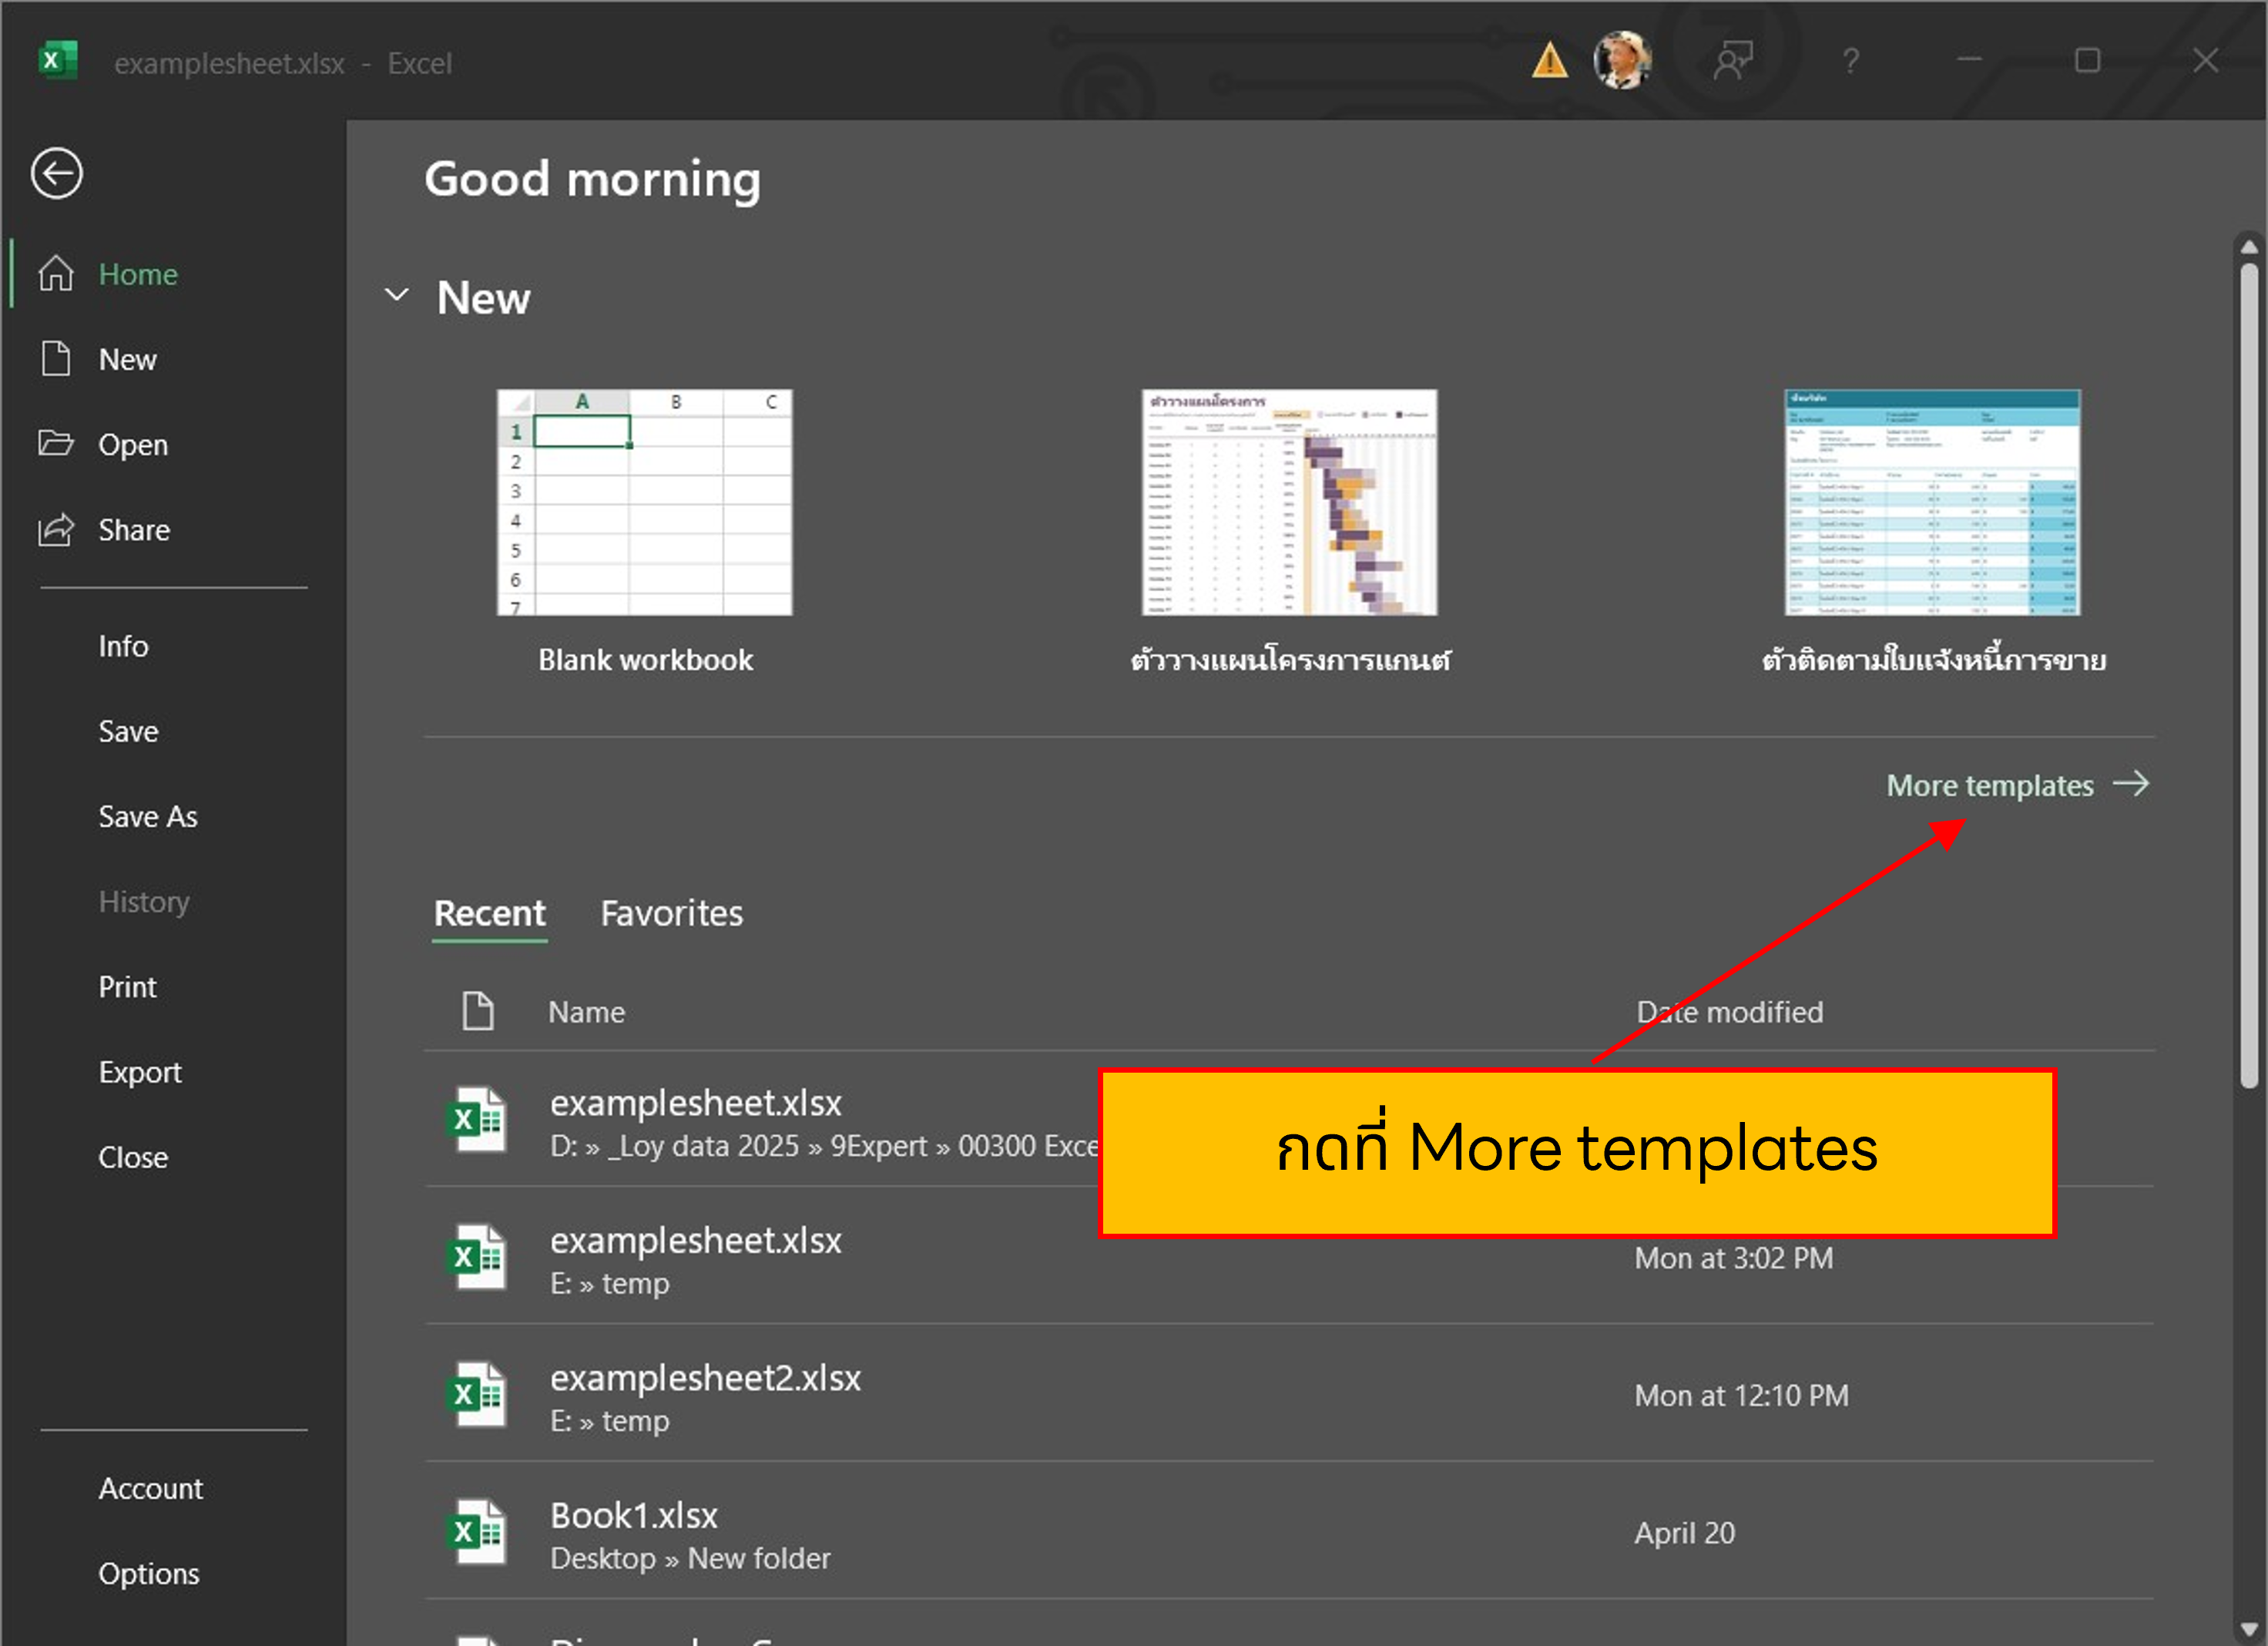Screen dimensions: 2268x1646
Task: Open Options at the sidebar bottom
Action: click(149, 1573)
